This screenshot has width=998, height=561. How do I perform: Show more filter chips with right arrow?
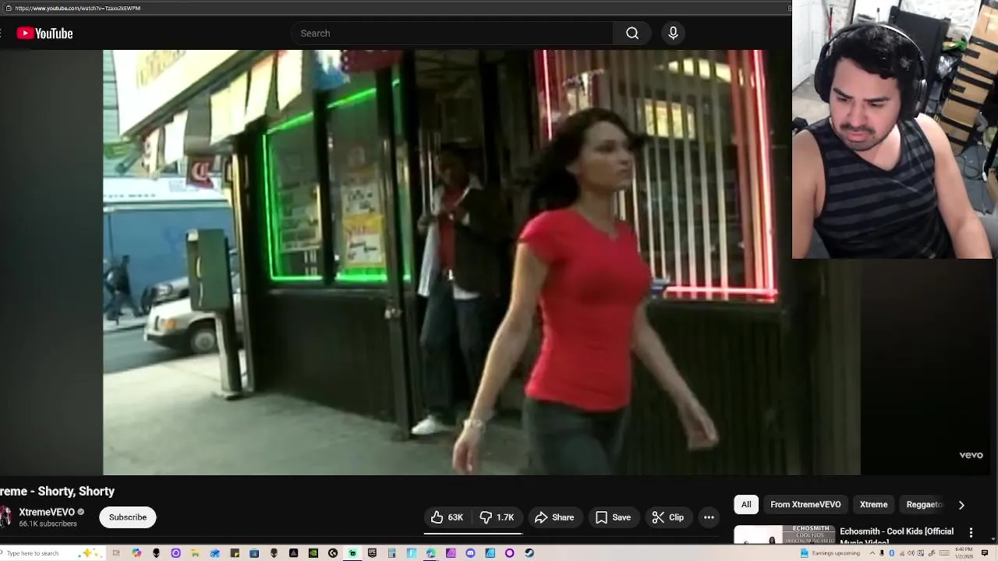pyautogui.click(x=961, y=505)
